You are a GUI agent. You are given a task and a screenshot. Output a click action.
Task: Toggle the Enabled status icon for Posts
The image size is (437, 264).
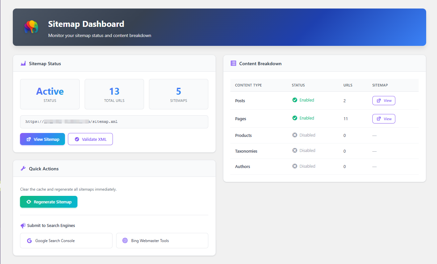295,100
